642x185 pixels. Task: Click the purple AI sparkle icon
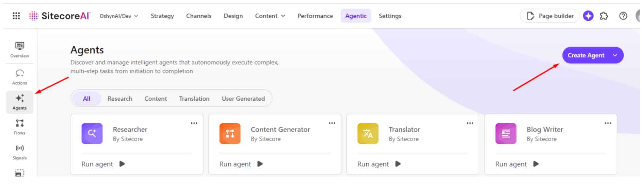[588, 16]
